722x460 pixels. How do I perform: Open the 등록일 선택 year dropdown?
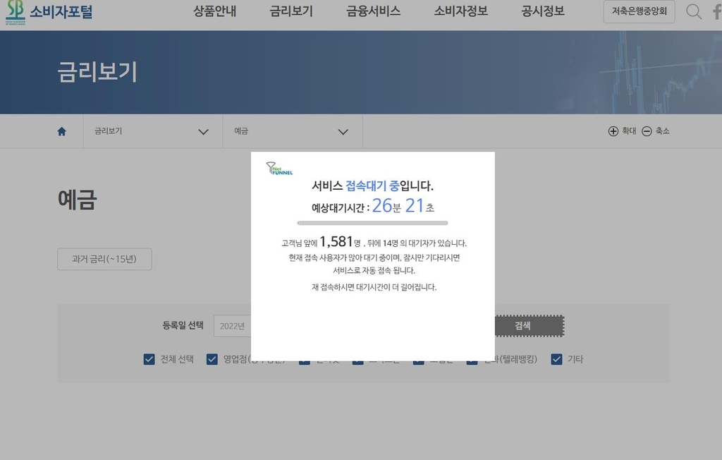pos(233,326)
